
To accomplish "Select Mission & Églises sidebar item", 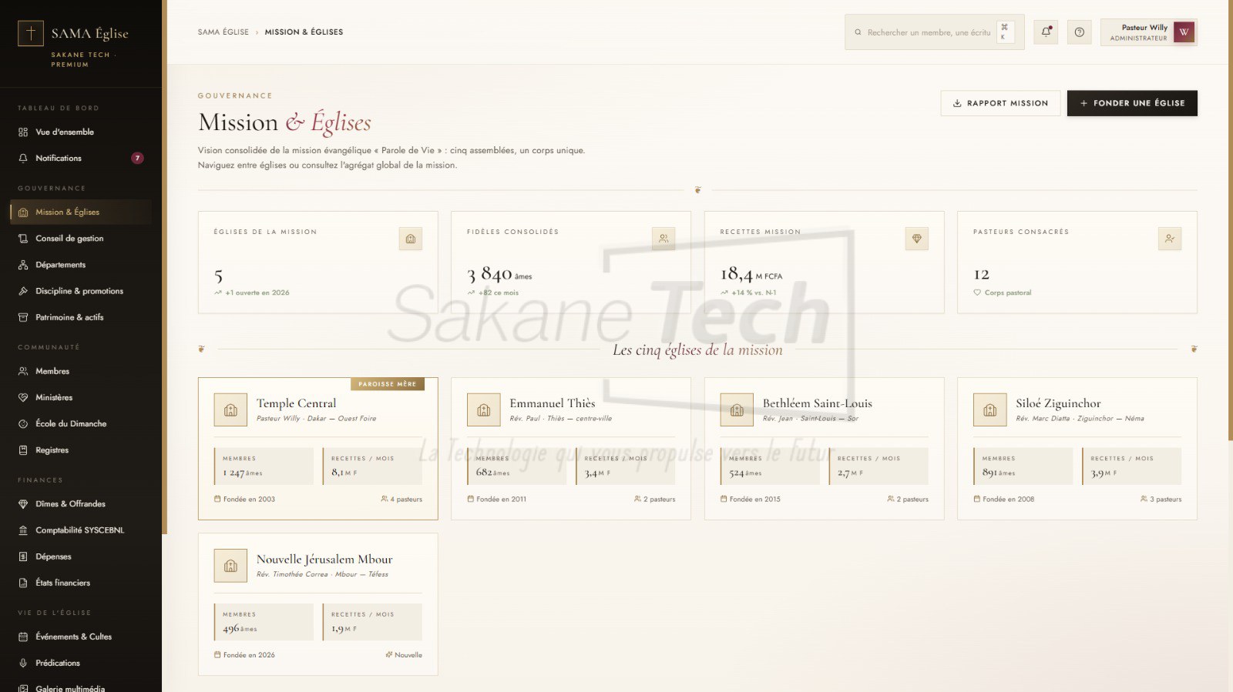I will click(x=81, y=212).
